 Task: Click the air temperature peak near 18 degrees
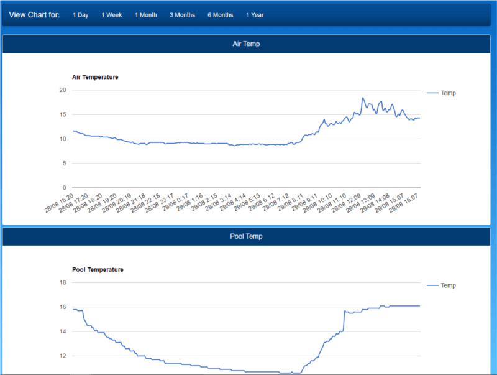[x=362, y=98]
